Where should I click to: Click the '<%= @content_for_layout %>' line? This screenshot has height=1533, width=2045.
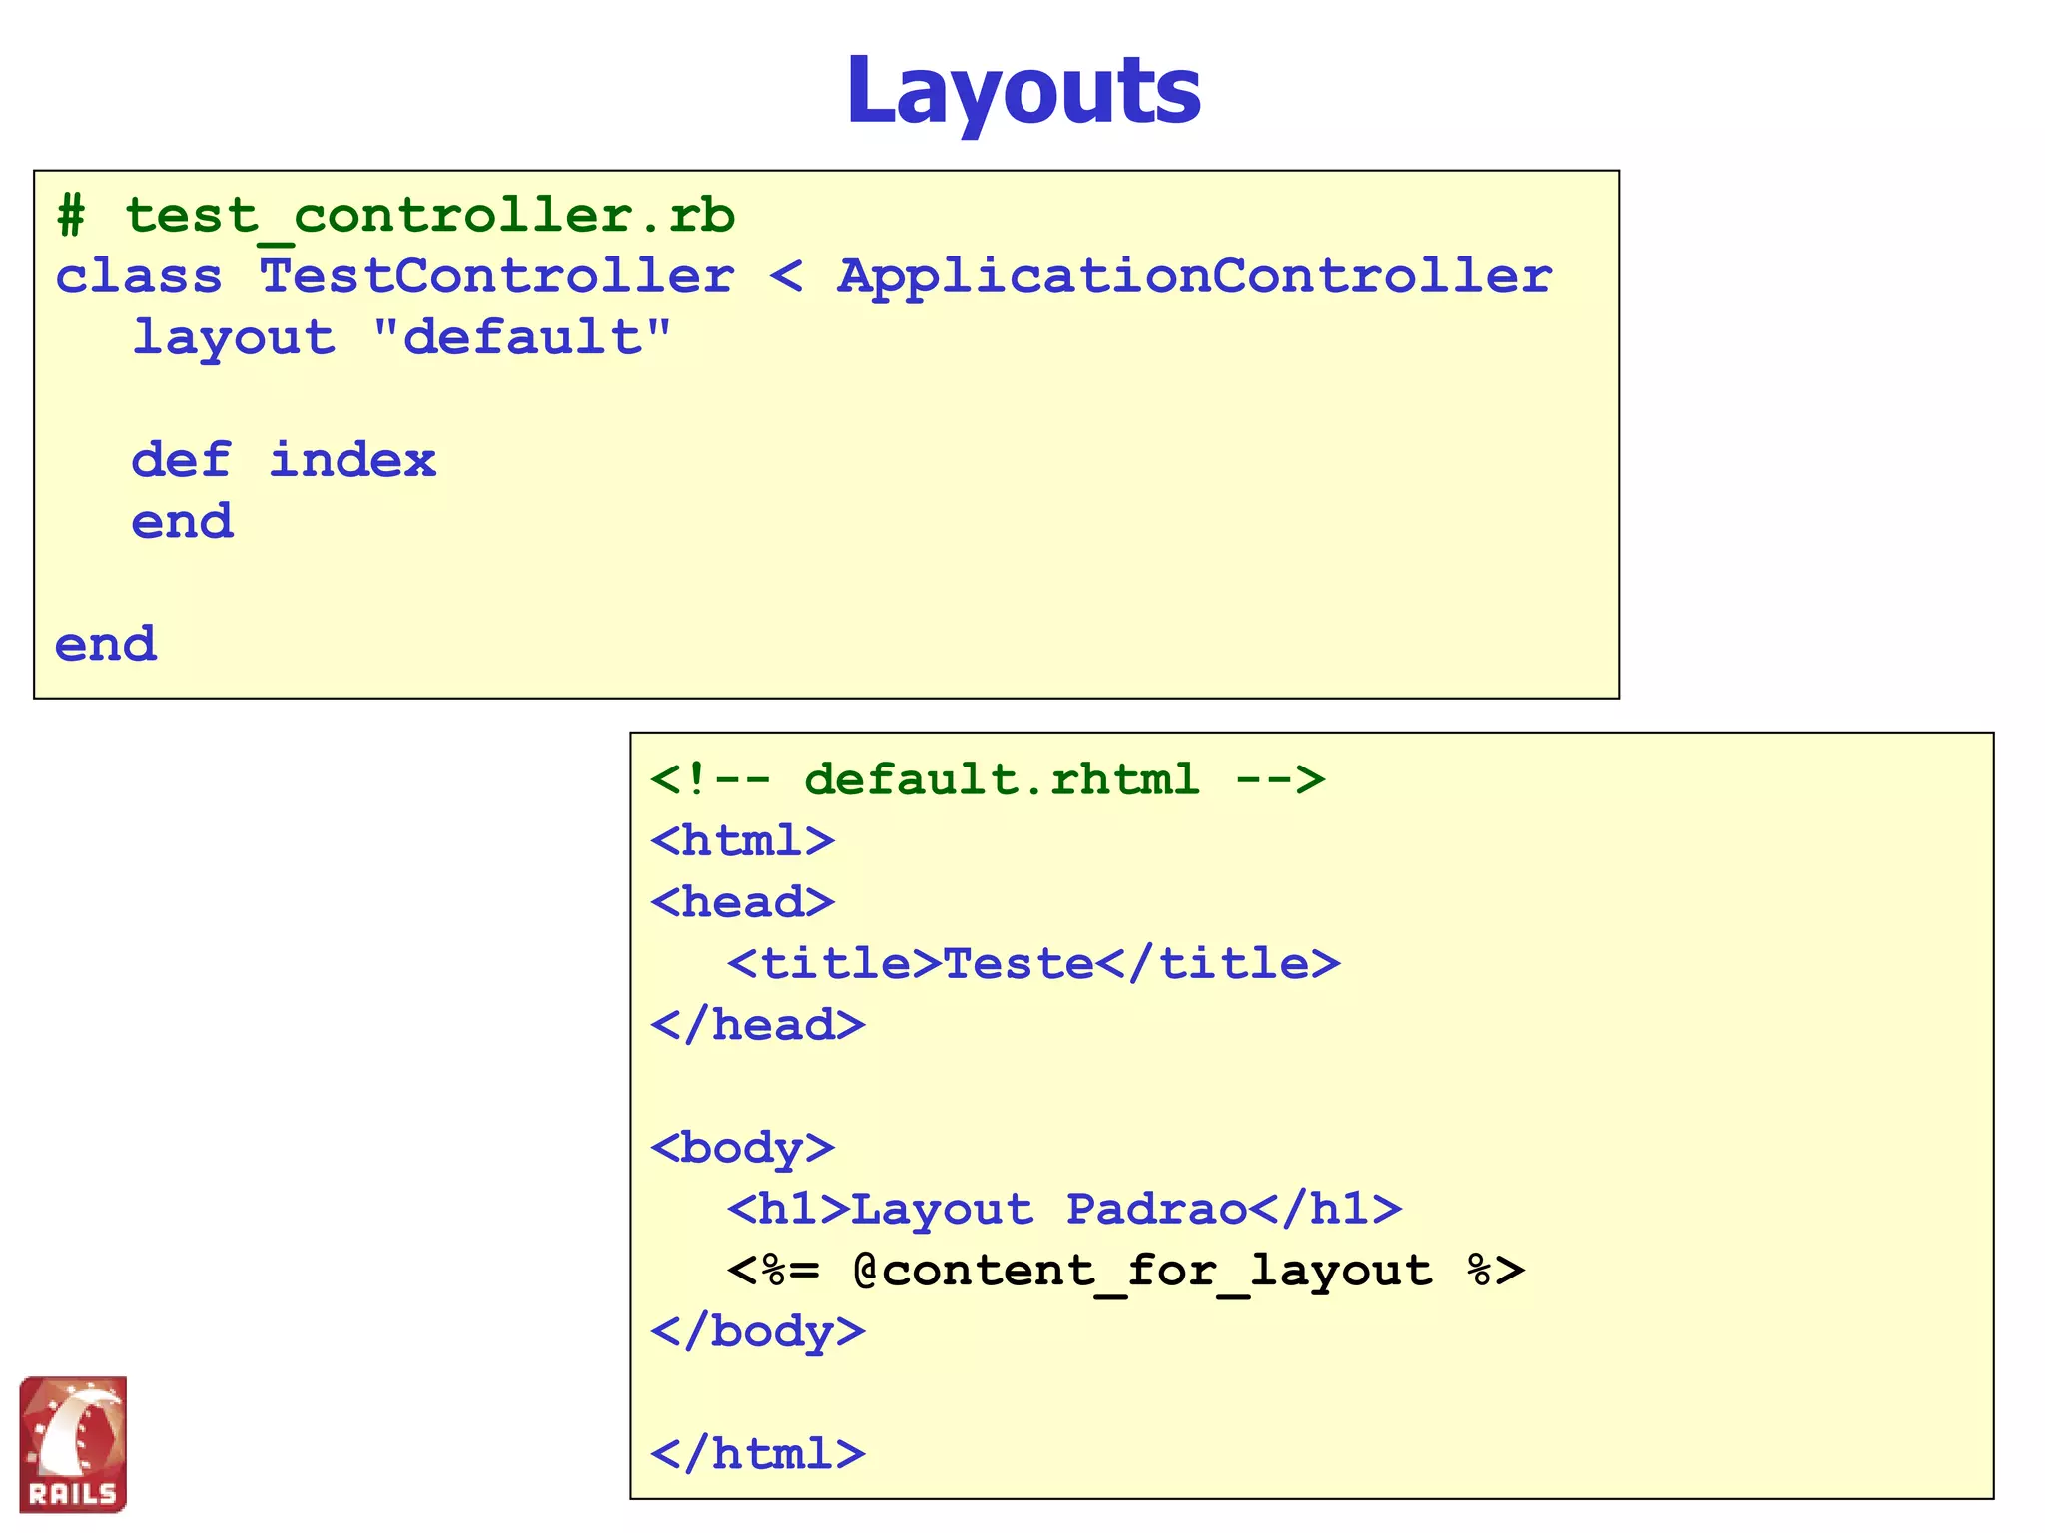tap(1125, 1273)
